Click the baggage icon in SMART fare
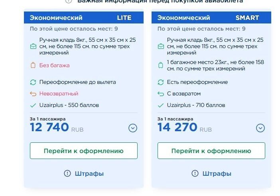This screenshot has width=280, height=196. click(161, 65)
